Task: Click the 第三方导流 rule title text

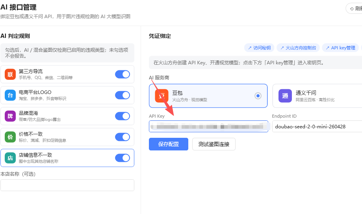Action: 31,71
